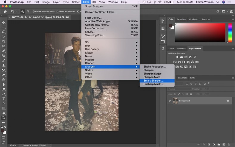Choose Smart Sharpen... from Sharpen submenu
The height and width of the screenshot is (147, 235).
point(153,81)
